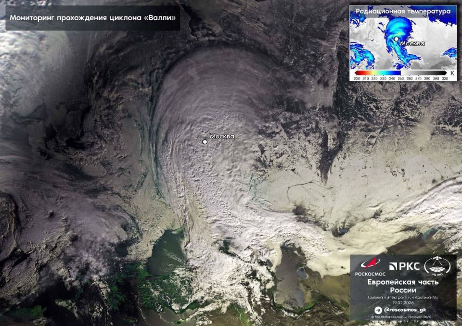Click the circular НЦ ОМЗ emblem
The width and height of the screenshot is (462, 326).
(x=437, y=266)
